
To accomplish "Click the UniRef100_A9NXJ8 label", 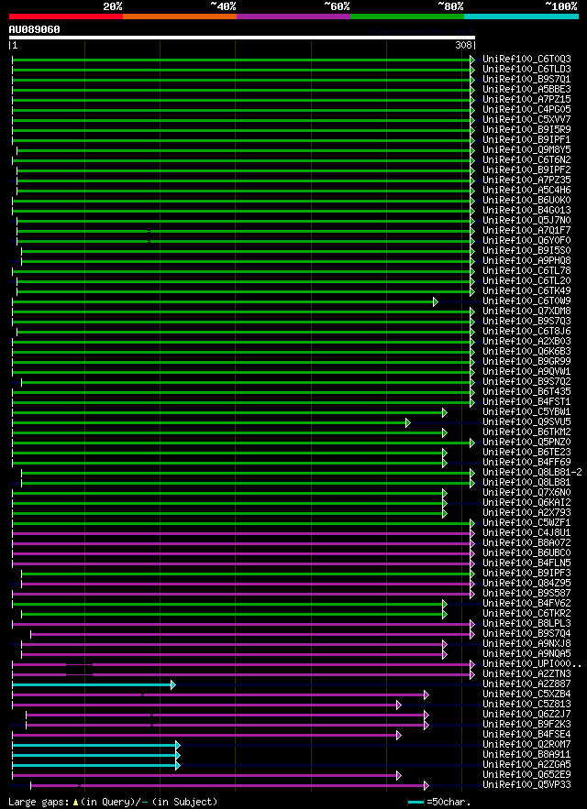I will (x=527, y=644).
